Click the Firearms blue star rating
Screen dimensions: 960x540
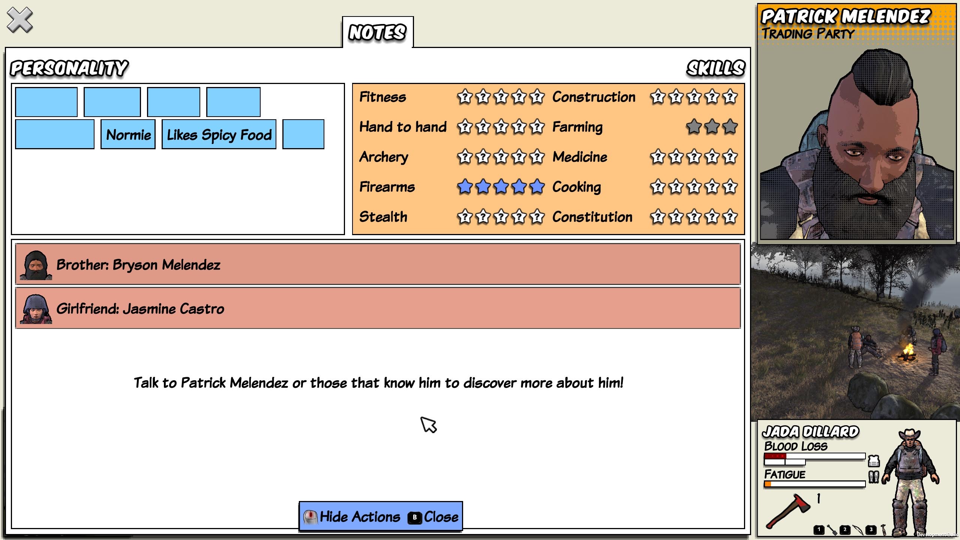(x=501, y=186)
